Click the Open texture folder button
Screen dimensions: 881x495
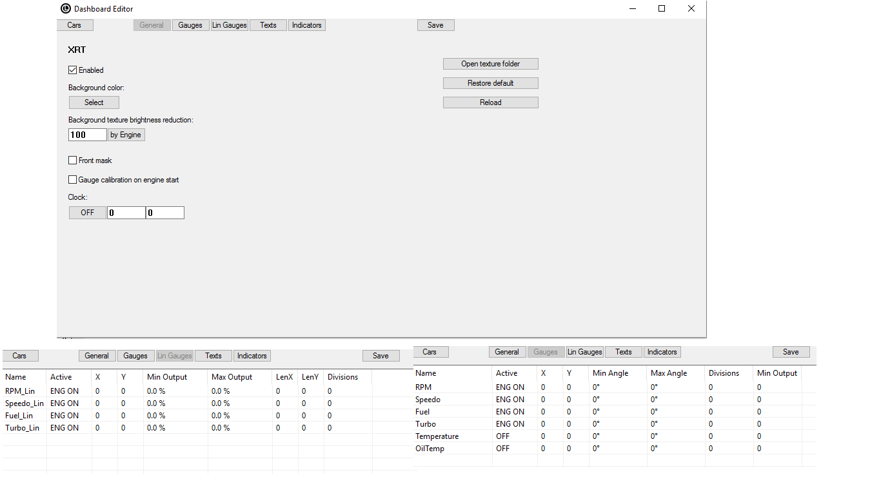491,64
